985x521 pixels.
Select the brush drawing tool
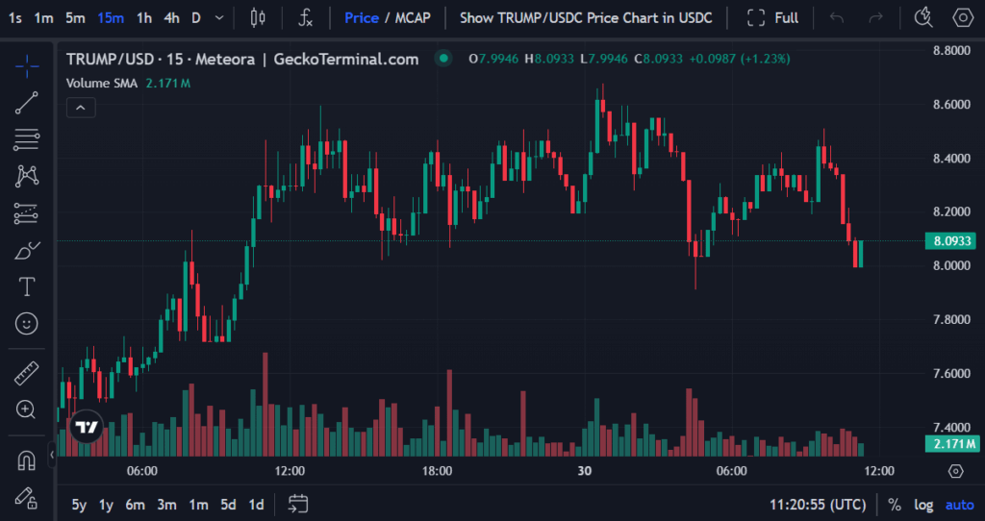tap(27, 251)
